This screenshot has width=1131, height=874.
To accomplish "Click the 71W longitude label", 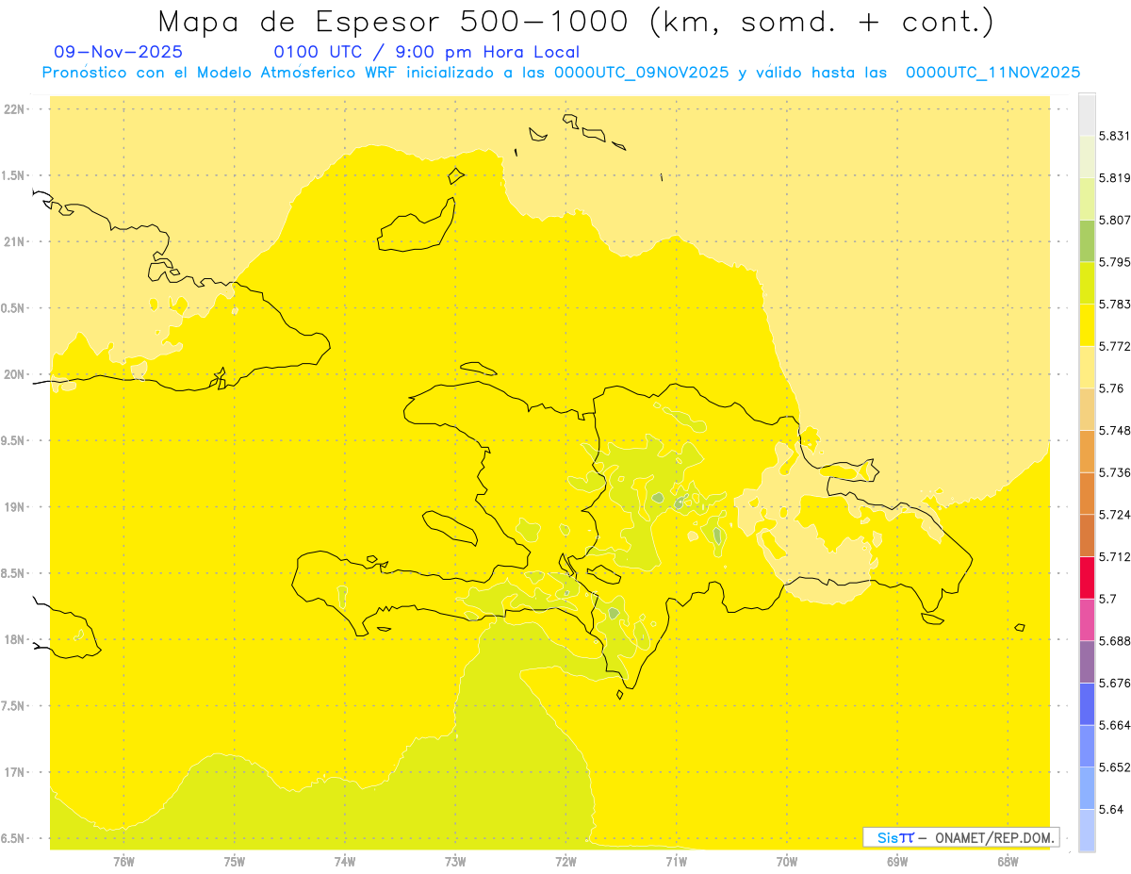I will tap(676, 862).
